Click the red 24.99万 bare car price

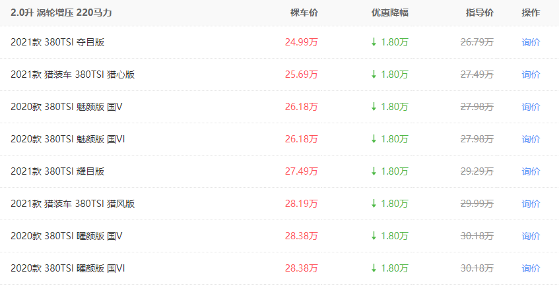(x=301, y=42)
